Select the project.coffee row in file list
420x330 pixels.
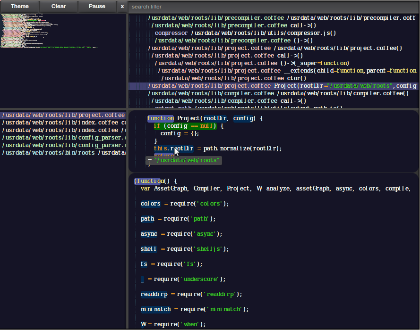(x=63, y=115)
